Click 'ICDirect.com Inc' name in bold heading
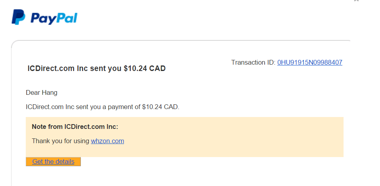The height and width of the screenshot is (186, 380). 51,69
